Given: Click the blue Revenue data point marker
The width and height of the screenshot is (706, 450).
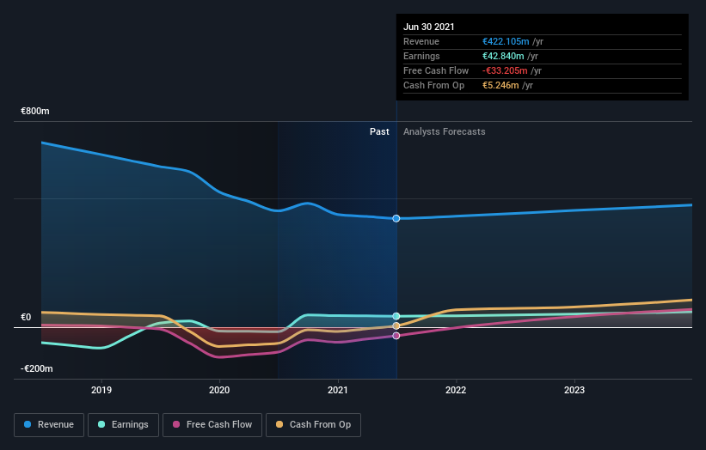Looking at the screenshot, I should click(396, 218).
